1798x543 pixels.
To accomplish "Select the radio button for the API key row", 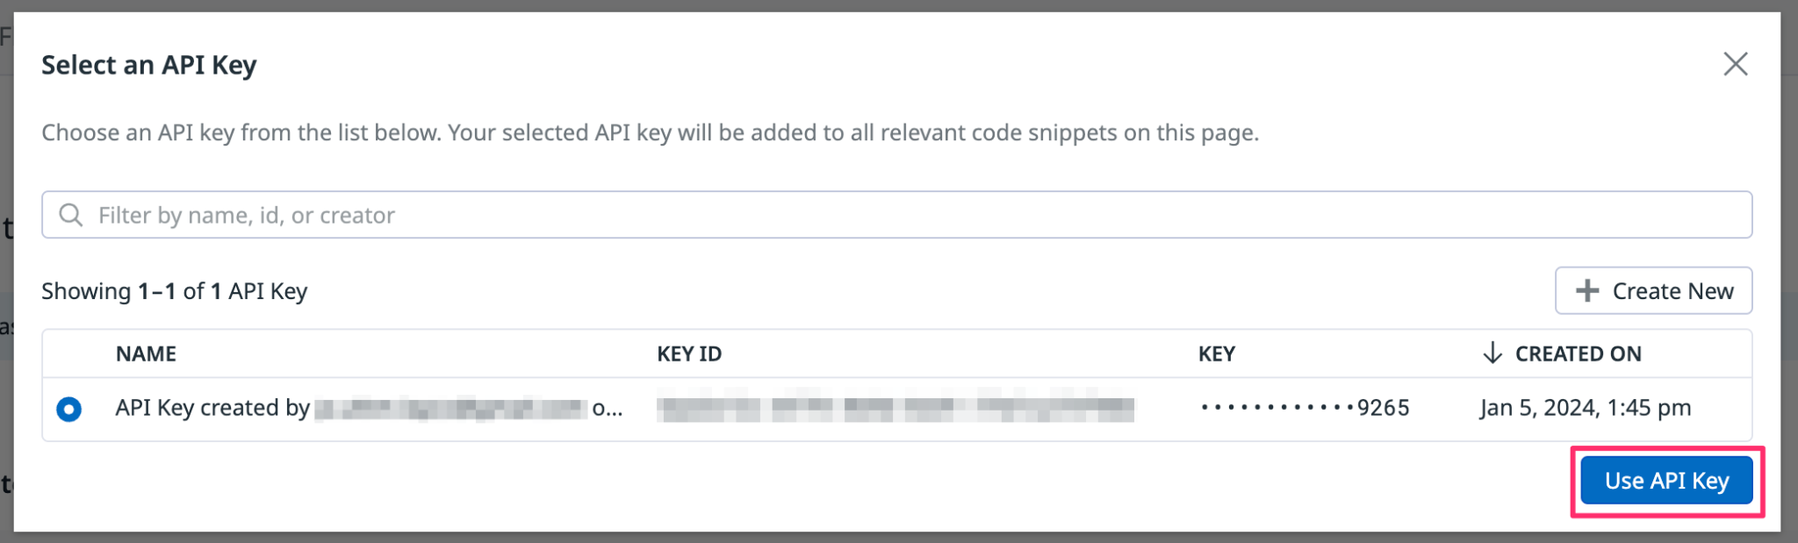I will click(x=69, y=409).
